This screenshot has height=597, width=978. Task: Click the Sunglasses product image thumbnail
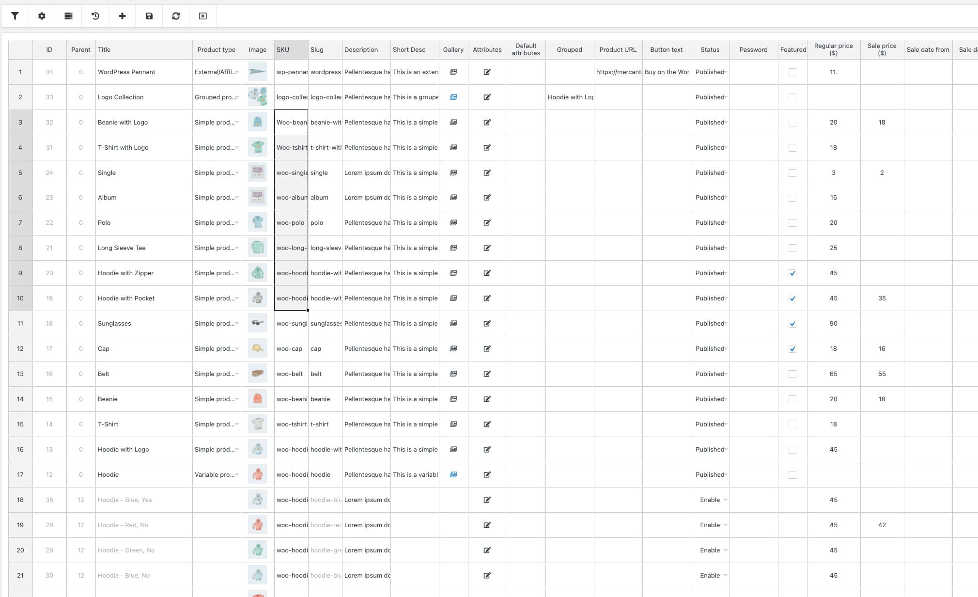pos(257,323)
